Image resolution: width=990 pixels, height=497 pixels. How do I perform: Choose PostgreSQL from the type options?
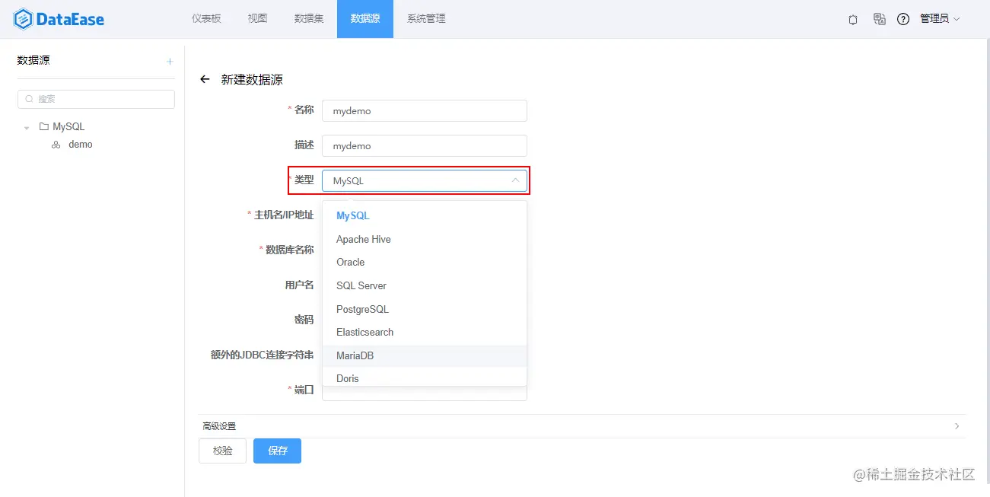pyautogui.click(x=425, y=309)
